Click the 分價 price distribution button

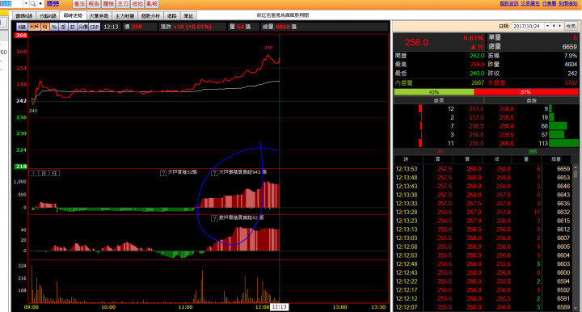click(83, 27)
